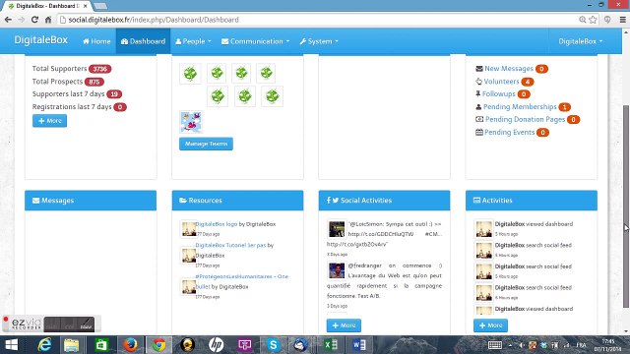
Task: Click the Pending Memberships person icon
Action: 478,107
